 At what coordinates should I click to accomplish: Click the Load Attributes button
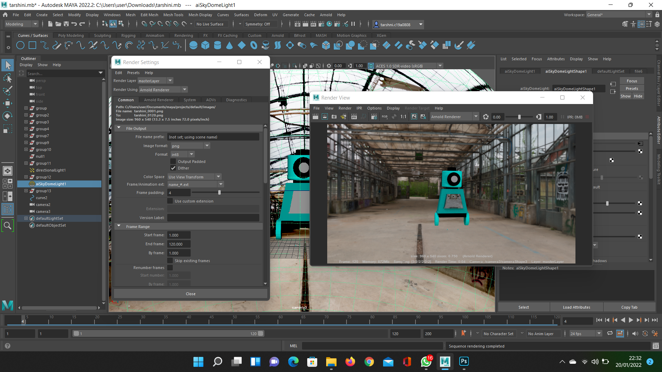tap(576, 307)
